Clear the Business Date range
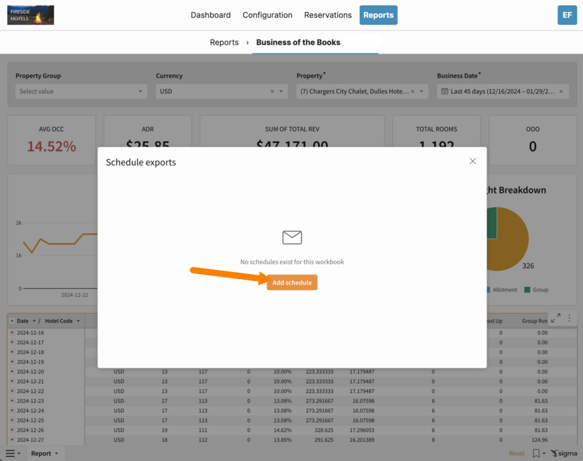The width and height of the screenshot is (583, 461). (x=561, y=91)
